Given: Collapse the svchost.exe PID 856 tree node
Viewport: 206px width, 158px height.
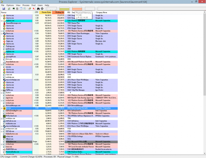Looking at the screenshot, I should pos(2,31).
